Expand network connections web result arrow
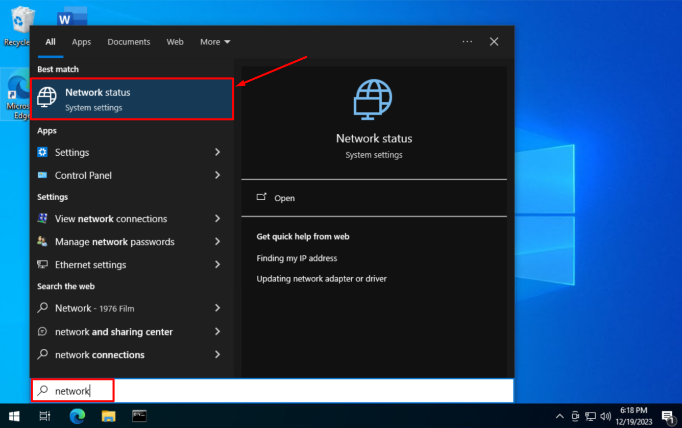Screen dimensions: 682x428 217,354
